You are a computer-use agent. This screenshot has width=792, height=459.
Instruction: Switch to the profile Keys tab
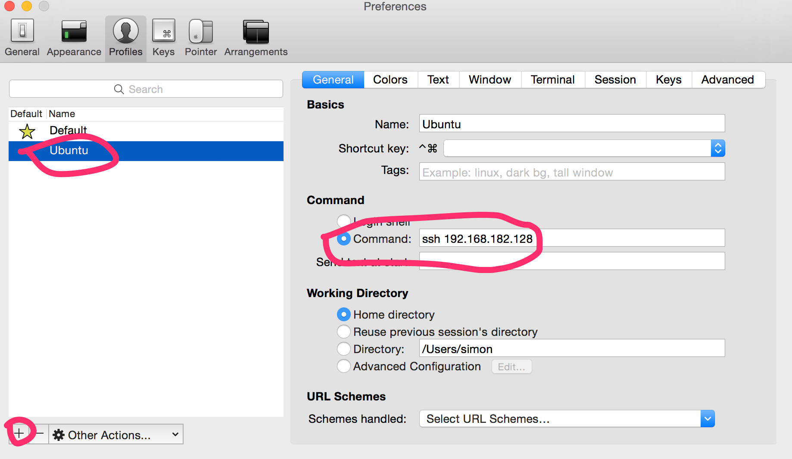(669, 80)
